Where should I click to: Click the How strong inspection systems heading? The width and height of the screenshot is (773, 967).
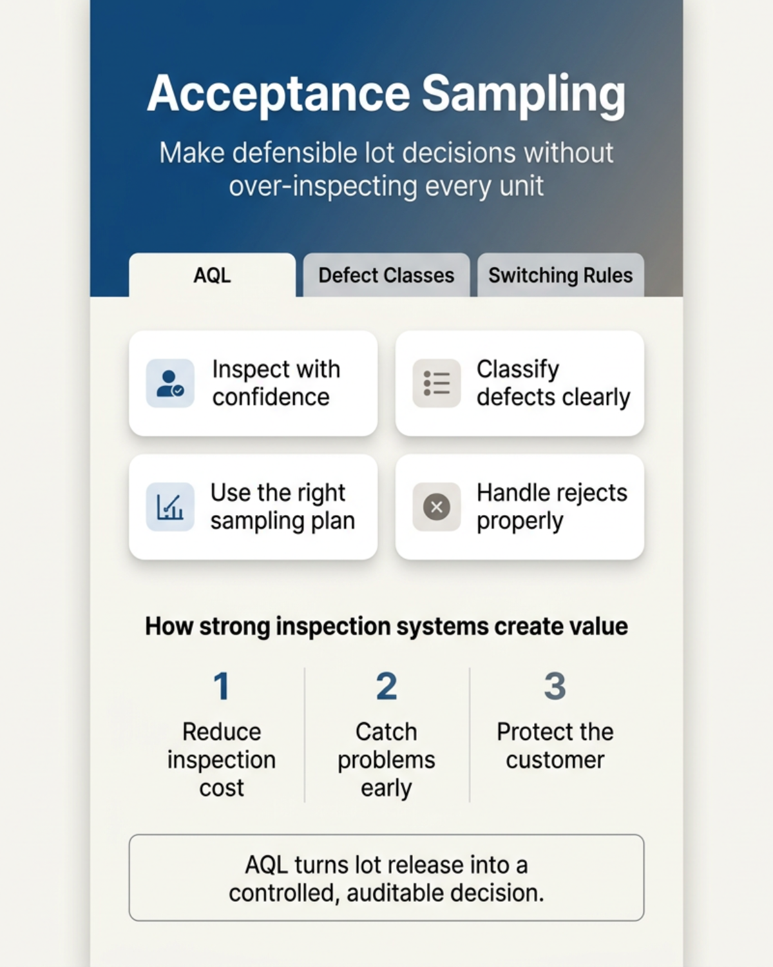point(386,627)
